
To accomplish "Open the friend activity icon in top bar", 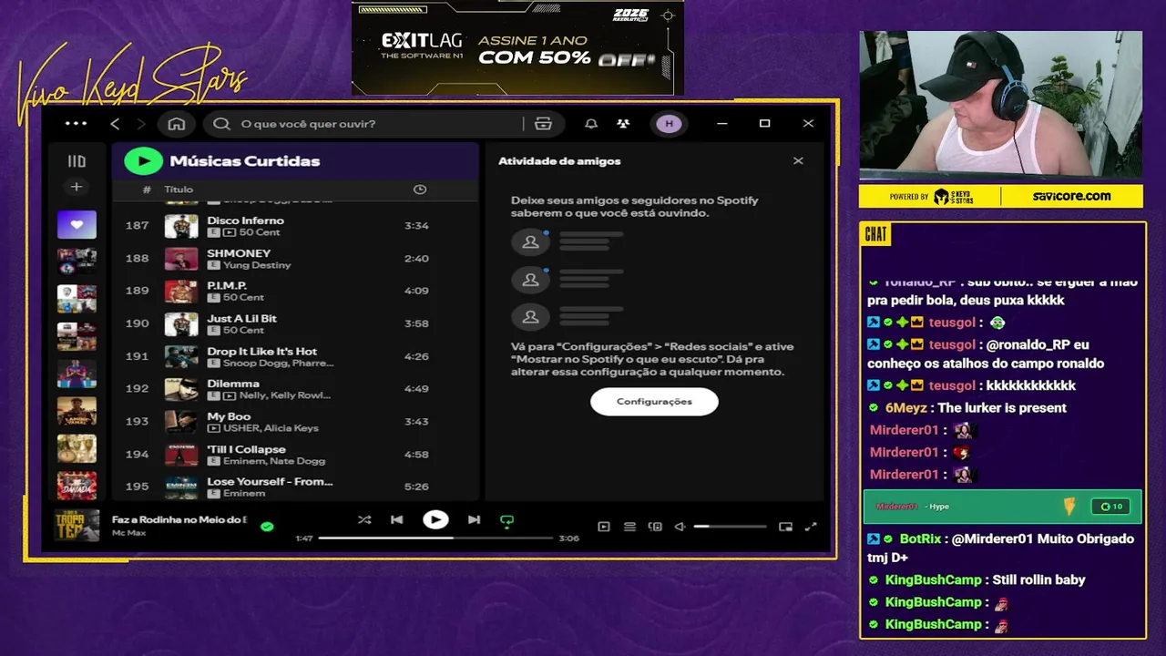I will tap(623, 124).
